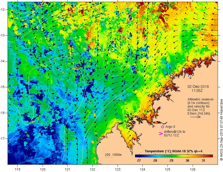Click the magenta drifter arrowhead legend symbol

161,134
